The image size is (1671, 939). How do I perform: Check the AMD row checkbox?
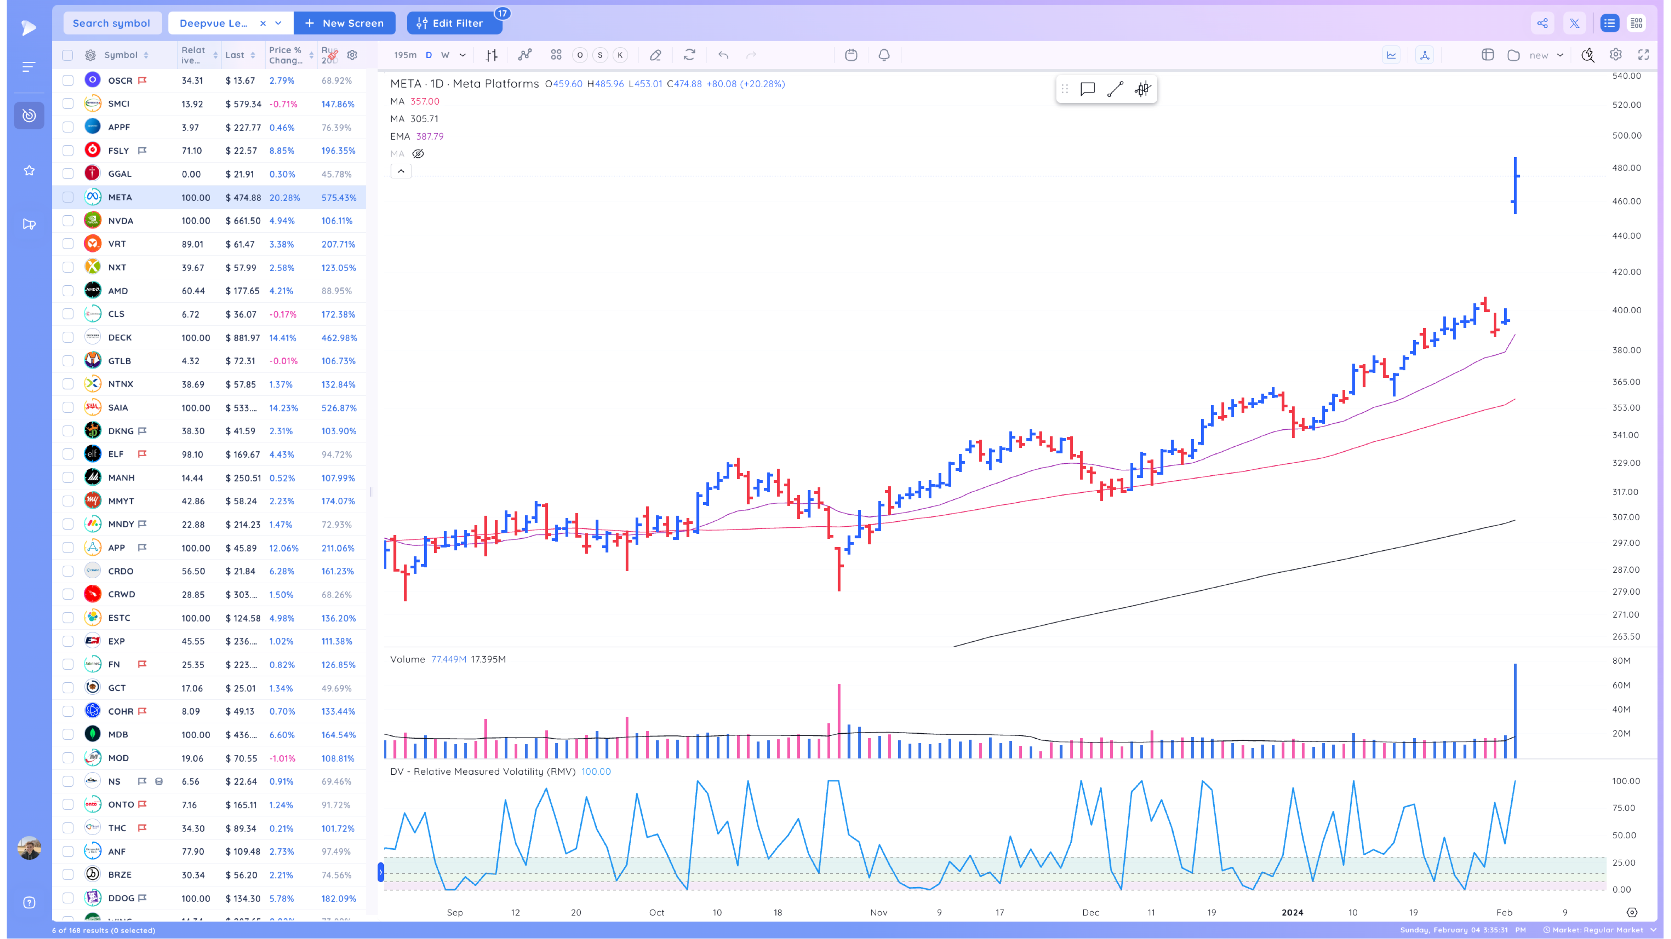click(x=68, y=291)
